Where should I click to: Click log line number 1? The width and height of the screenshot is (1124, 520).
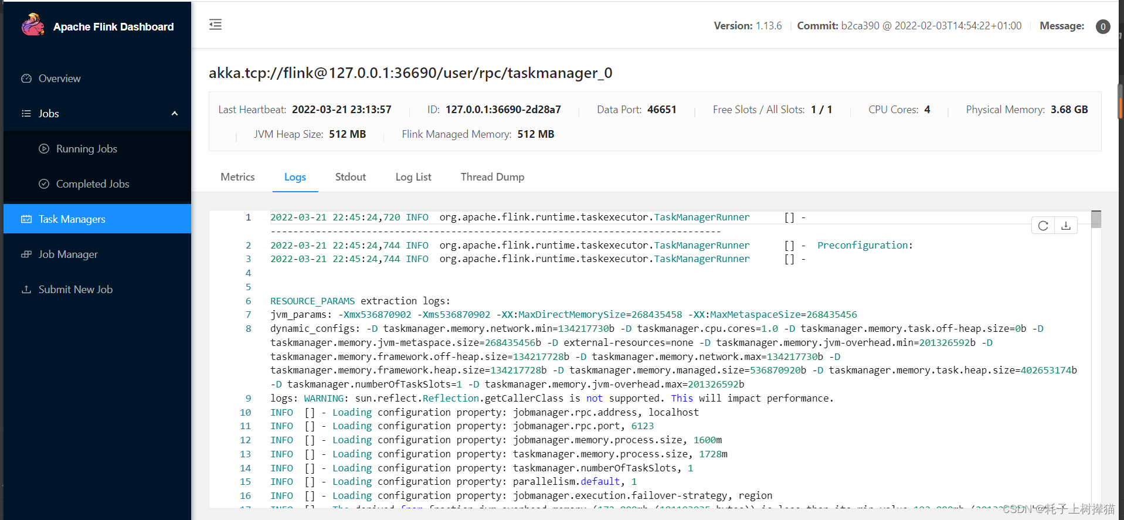pyautogui.click(x=248, y=217)
